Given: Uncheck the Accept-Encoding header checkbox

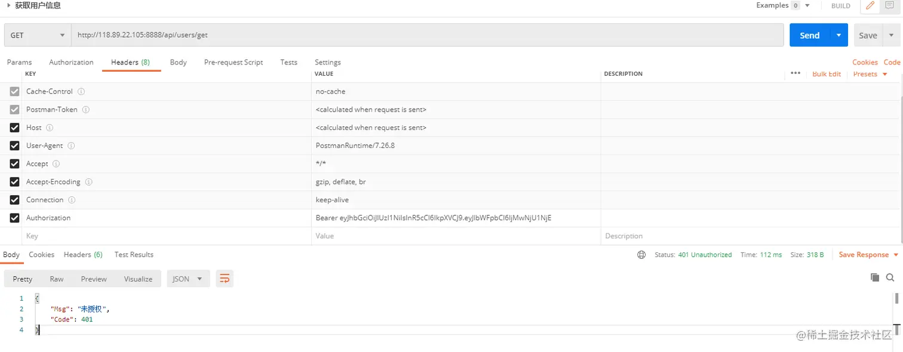Looking at the screenshot, I should point(15,181).
